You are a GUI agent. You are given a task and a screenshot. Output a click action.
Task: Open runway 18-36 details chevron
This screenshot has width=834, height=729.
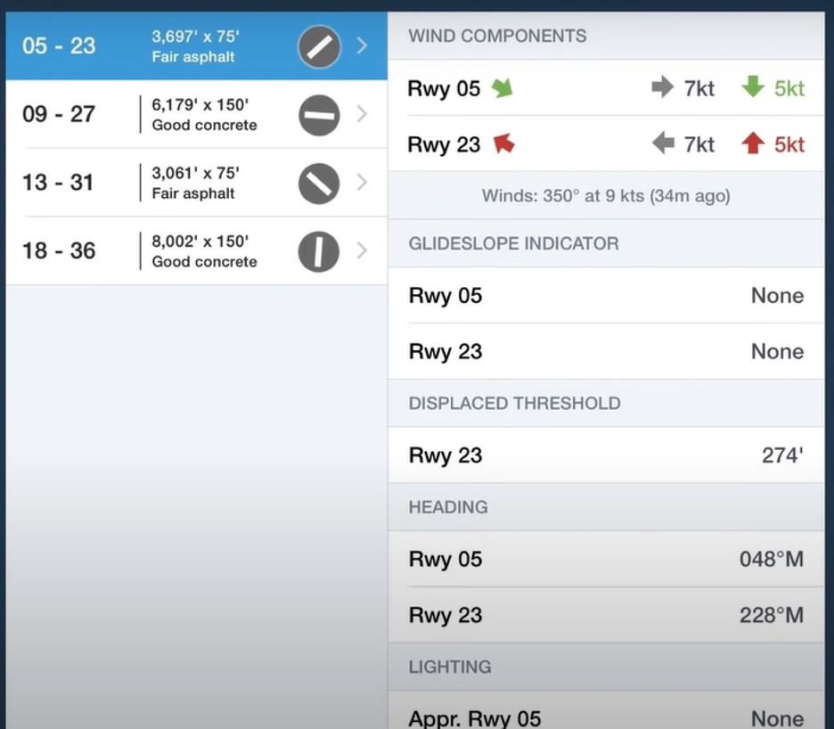(x=363, y=250)
